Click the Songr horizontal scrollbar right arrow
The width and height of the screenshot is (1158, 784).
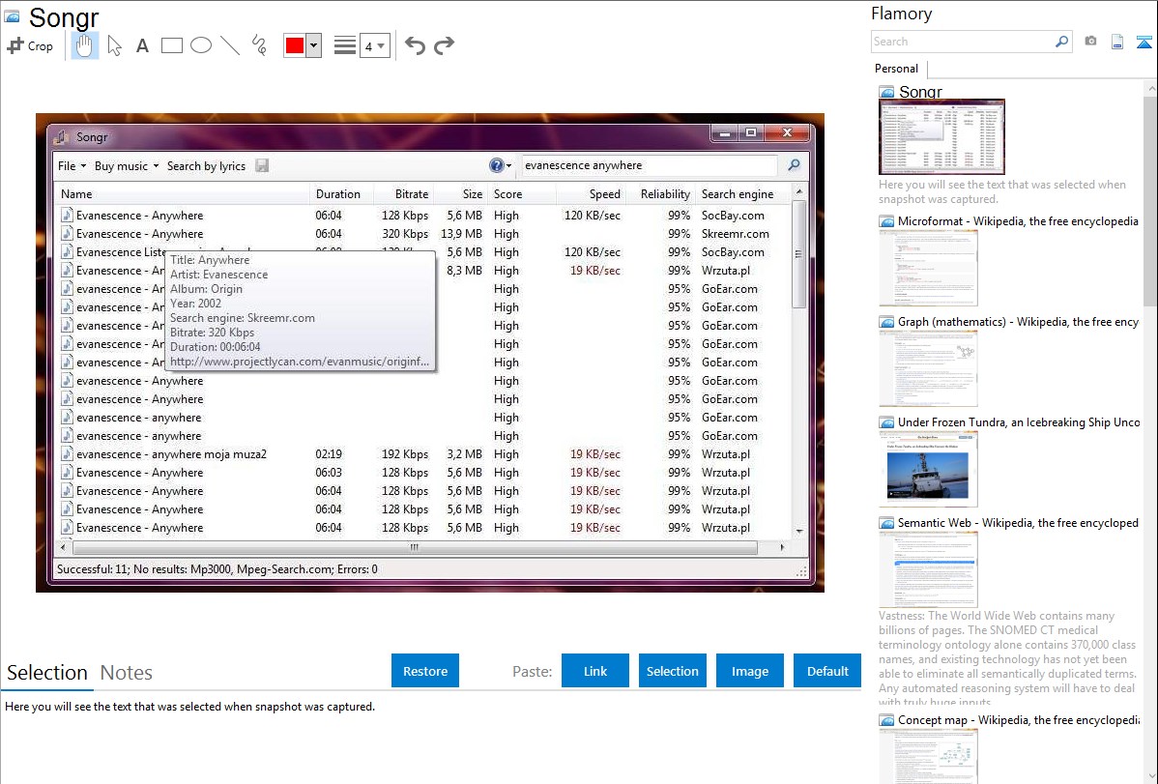point(782,547)
